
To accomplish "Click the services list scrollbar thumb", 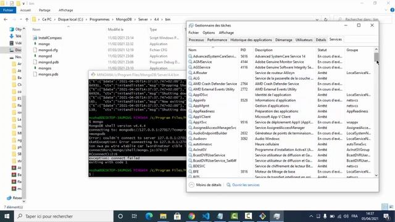I will (x=376, y=57).
